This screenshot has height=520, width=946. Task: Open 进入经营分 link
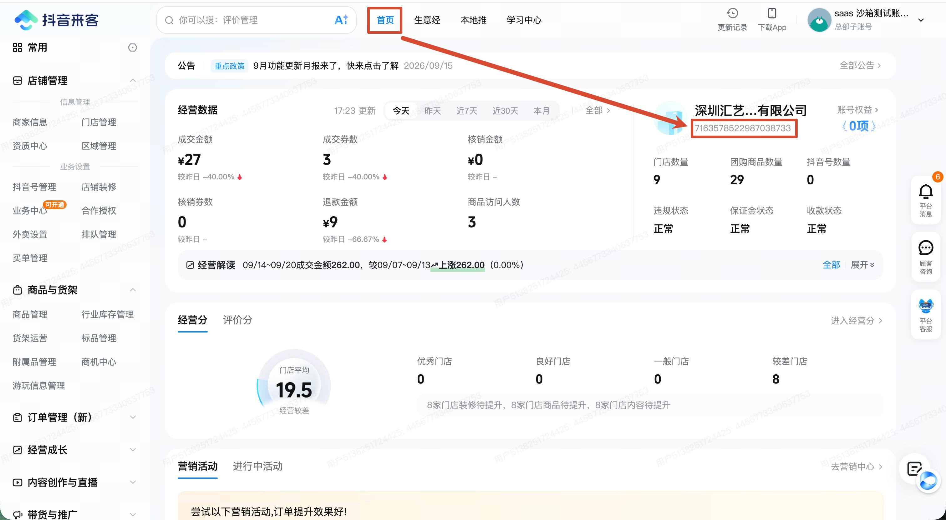point(857,320)
